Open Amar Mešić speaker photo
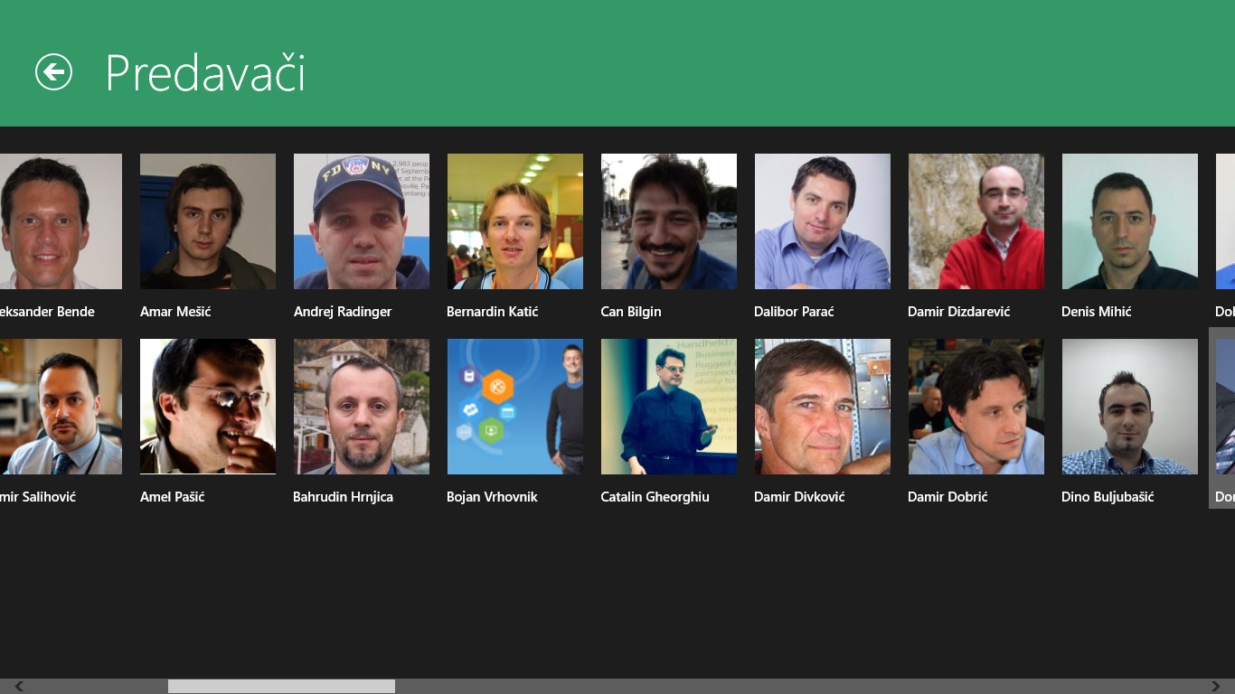This screenshot has width=1235, height=694. pos(208,221)
